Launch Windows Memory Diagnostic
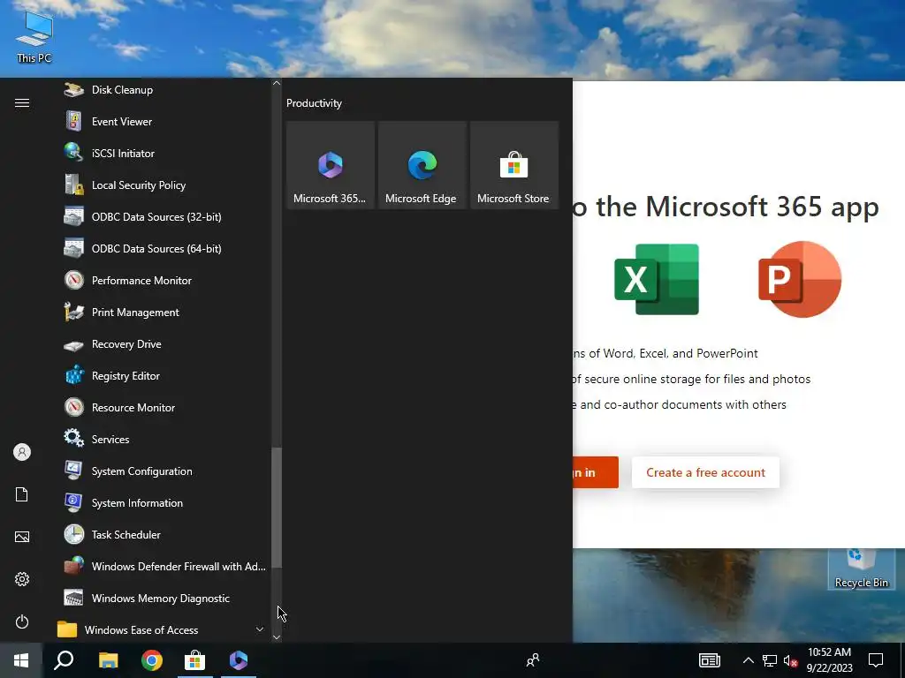 tap(162, 599)
